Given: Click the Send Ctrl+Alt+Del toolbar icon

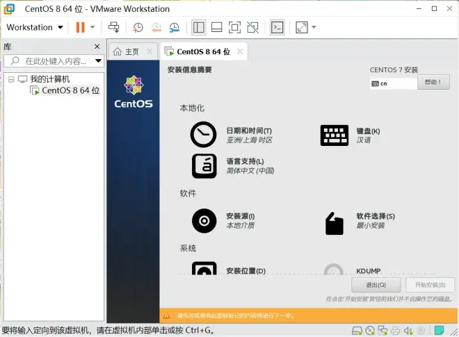Looking at the screenshot, I should 113,27.
